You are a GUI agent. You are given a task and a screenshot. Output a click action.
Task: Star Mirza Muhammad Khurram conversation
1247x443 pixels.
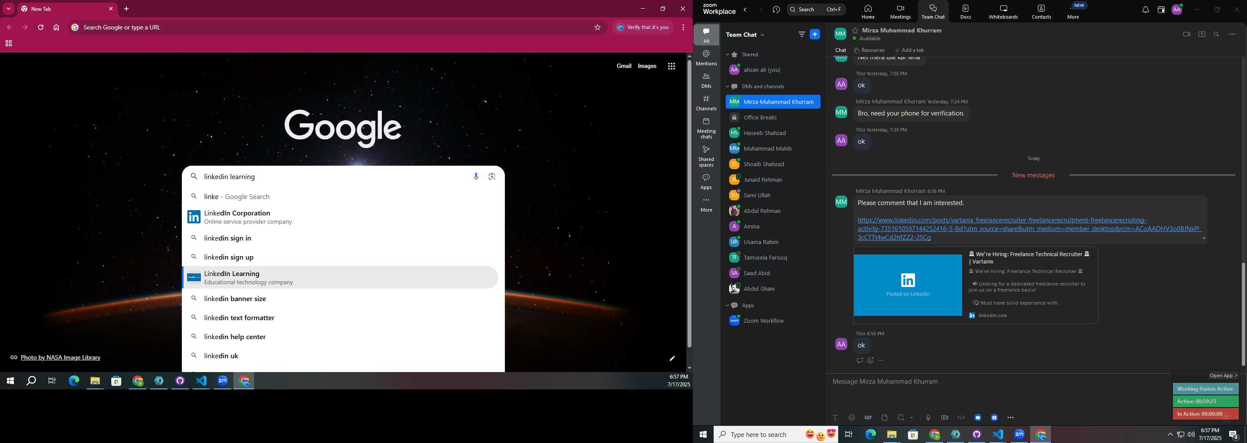point(856,30)
